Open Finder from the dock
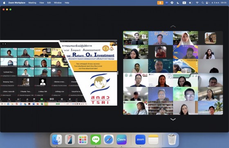Screen dimensions: 229x148 57,139
